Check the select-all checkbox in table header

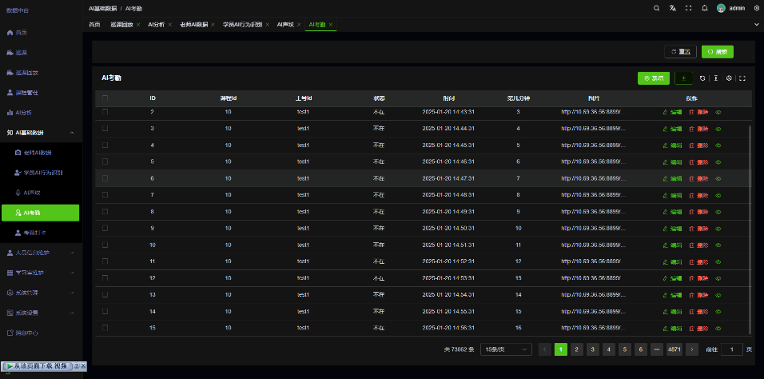tap(105, 98)
